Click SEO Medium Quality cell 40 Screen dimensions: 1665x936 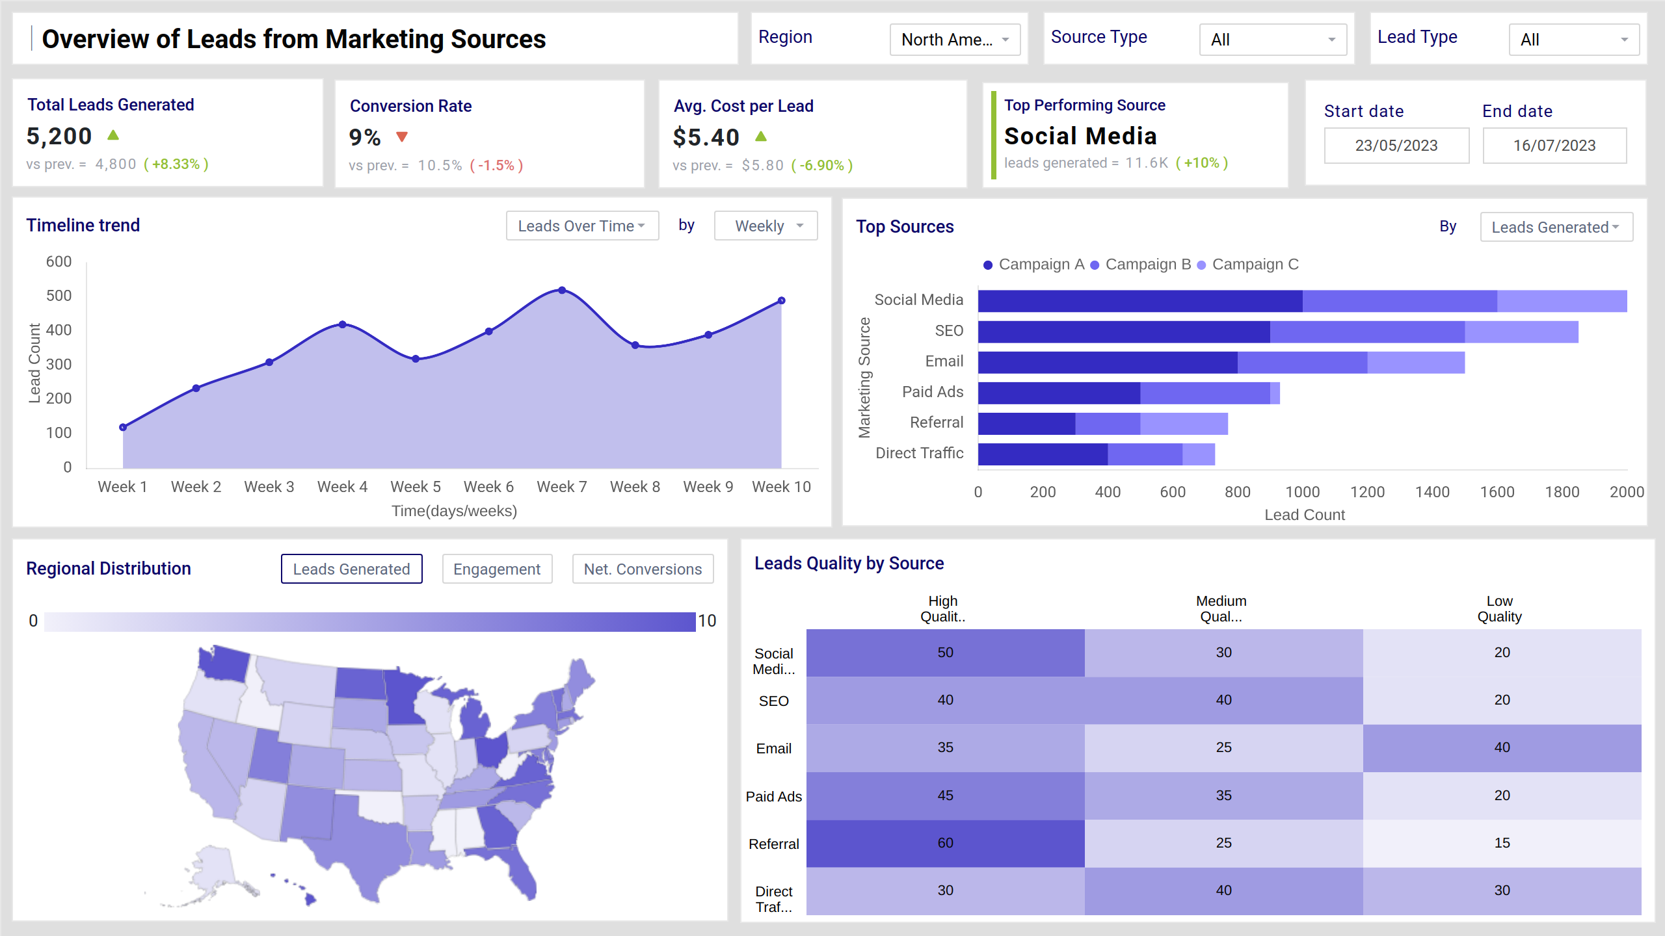pyautogui.click(x=1223, y=700)
